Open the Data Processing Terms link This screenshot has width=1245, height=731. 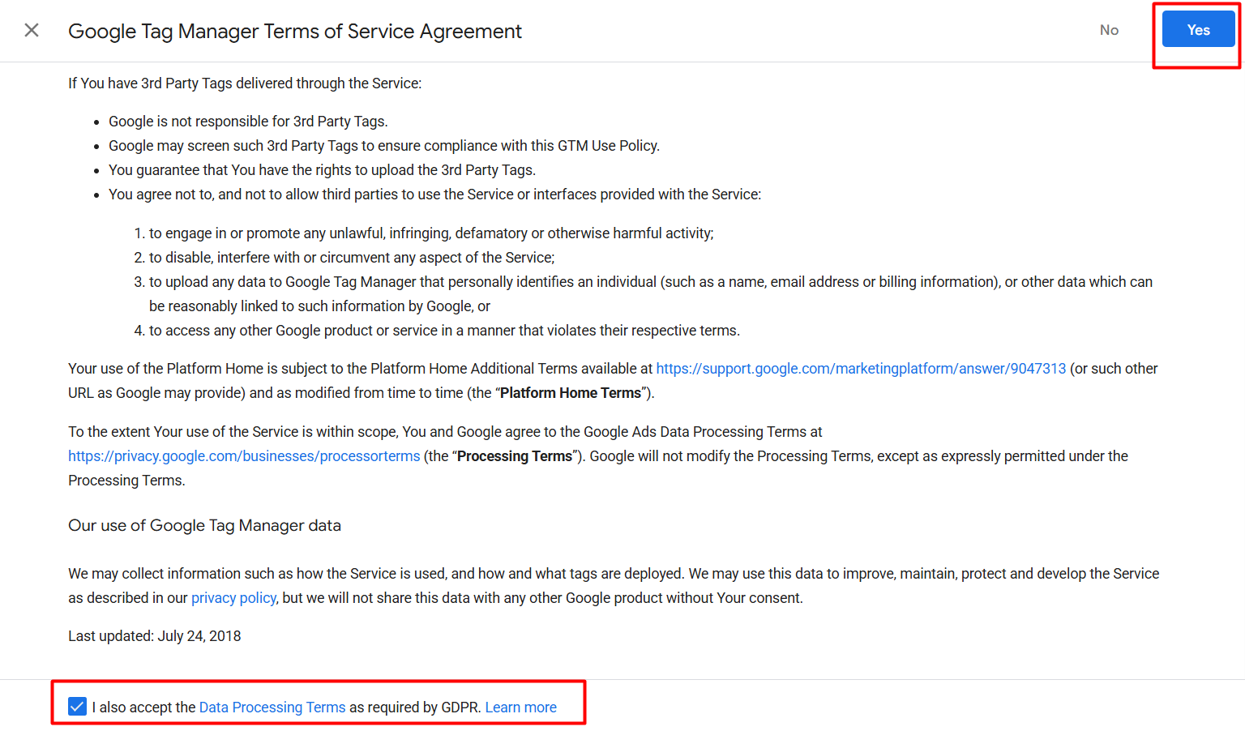point(272,707)
